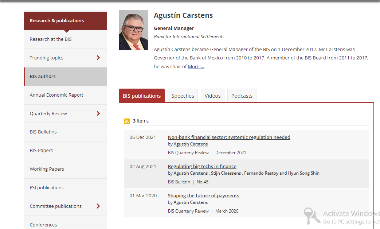Expand the Committee publications chevron arrow
This screenshot has width=380, height=229.
pos(98,206)
